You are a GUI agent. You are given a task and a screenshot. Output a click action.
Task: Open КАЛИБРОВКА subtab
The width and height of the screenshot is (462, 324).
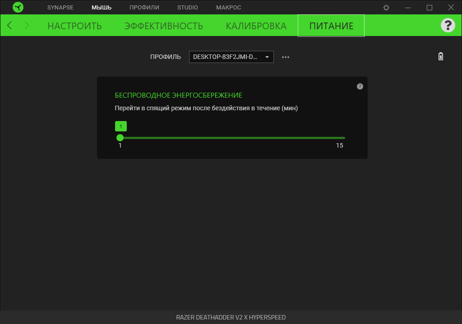pos(256,26)
